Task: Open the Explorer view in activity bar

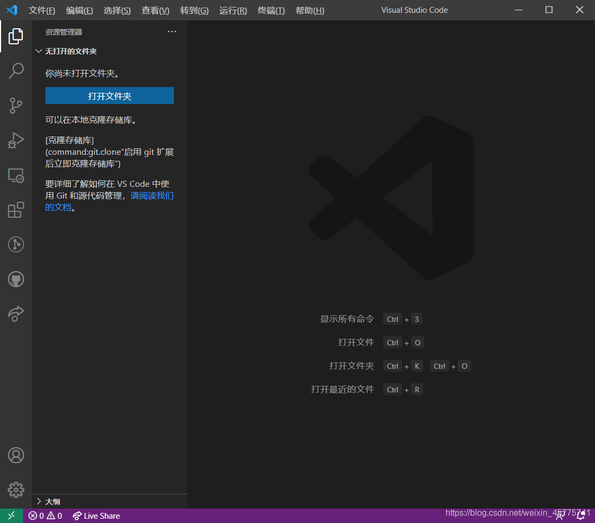Action: (16, 36)
